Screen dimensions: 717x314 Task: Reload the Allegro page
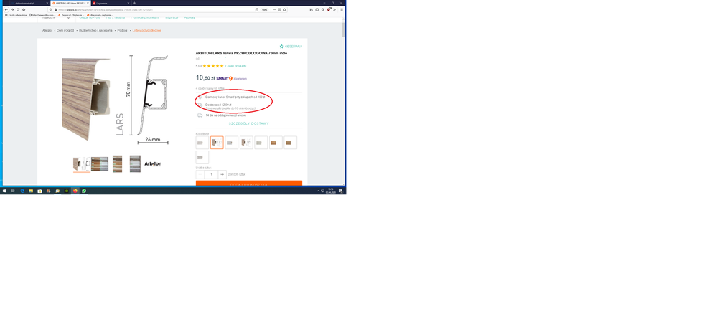[18, 9]
